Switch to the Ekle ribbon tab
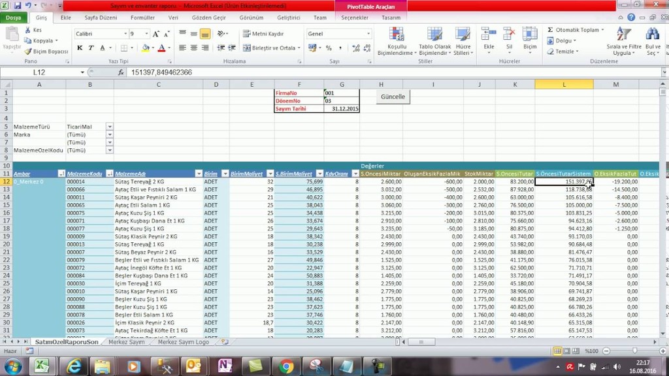669x376 pixels. point(66,18)
